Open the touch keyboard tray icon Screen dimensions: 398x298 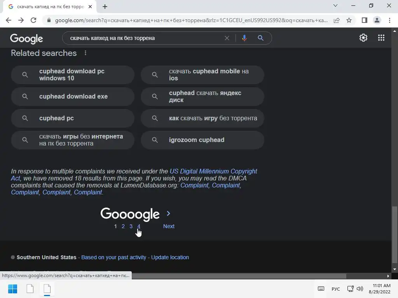[321, 289]
